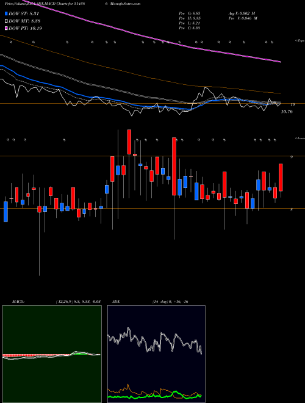Click the MACD panel title label

pos(18,302)
